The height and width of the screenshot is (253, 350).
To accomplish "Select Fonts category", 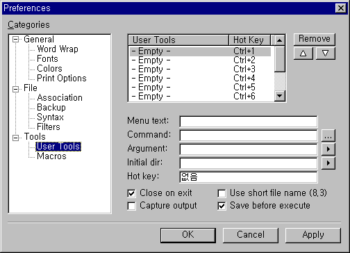I will pos(47,59).
